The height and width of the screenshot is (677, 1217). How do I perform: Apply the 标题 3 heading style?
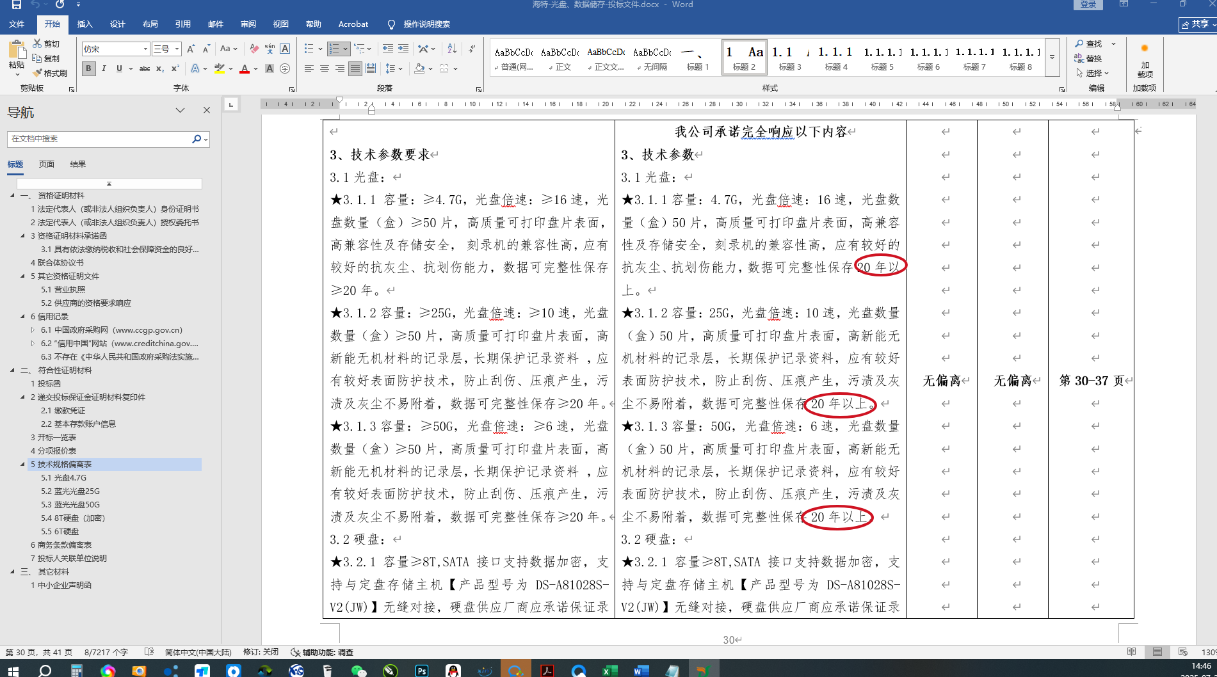tap(789, 58)
